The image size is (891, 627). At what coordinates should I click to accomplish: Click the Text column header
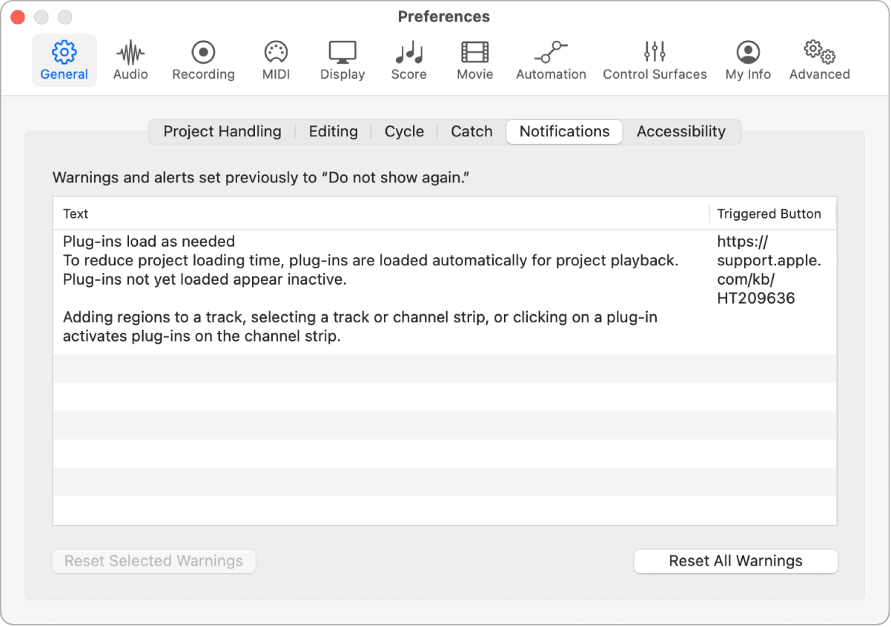click(381, 213)
